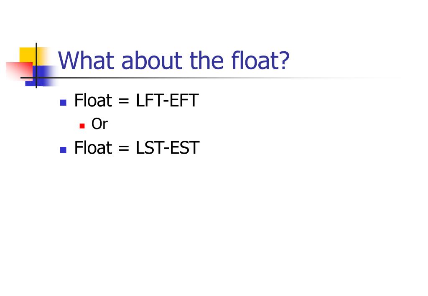
Task: Click the word float? in the title
Action: (260, 61)
